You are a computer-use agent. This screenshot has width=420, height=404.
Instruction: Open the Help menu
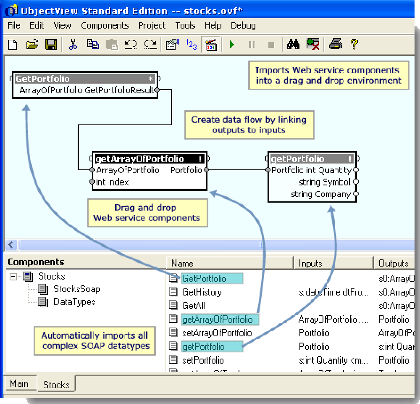[213, 26]
